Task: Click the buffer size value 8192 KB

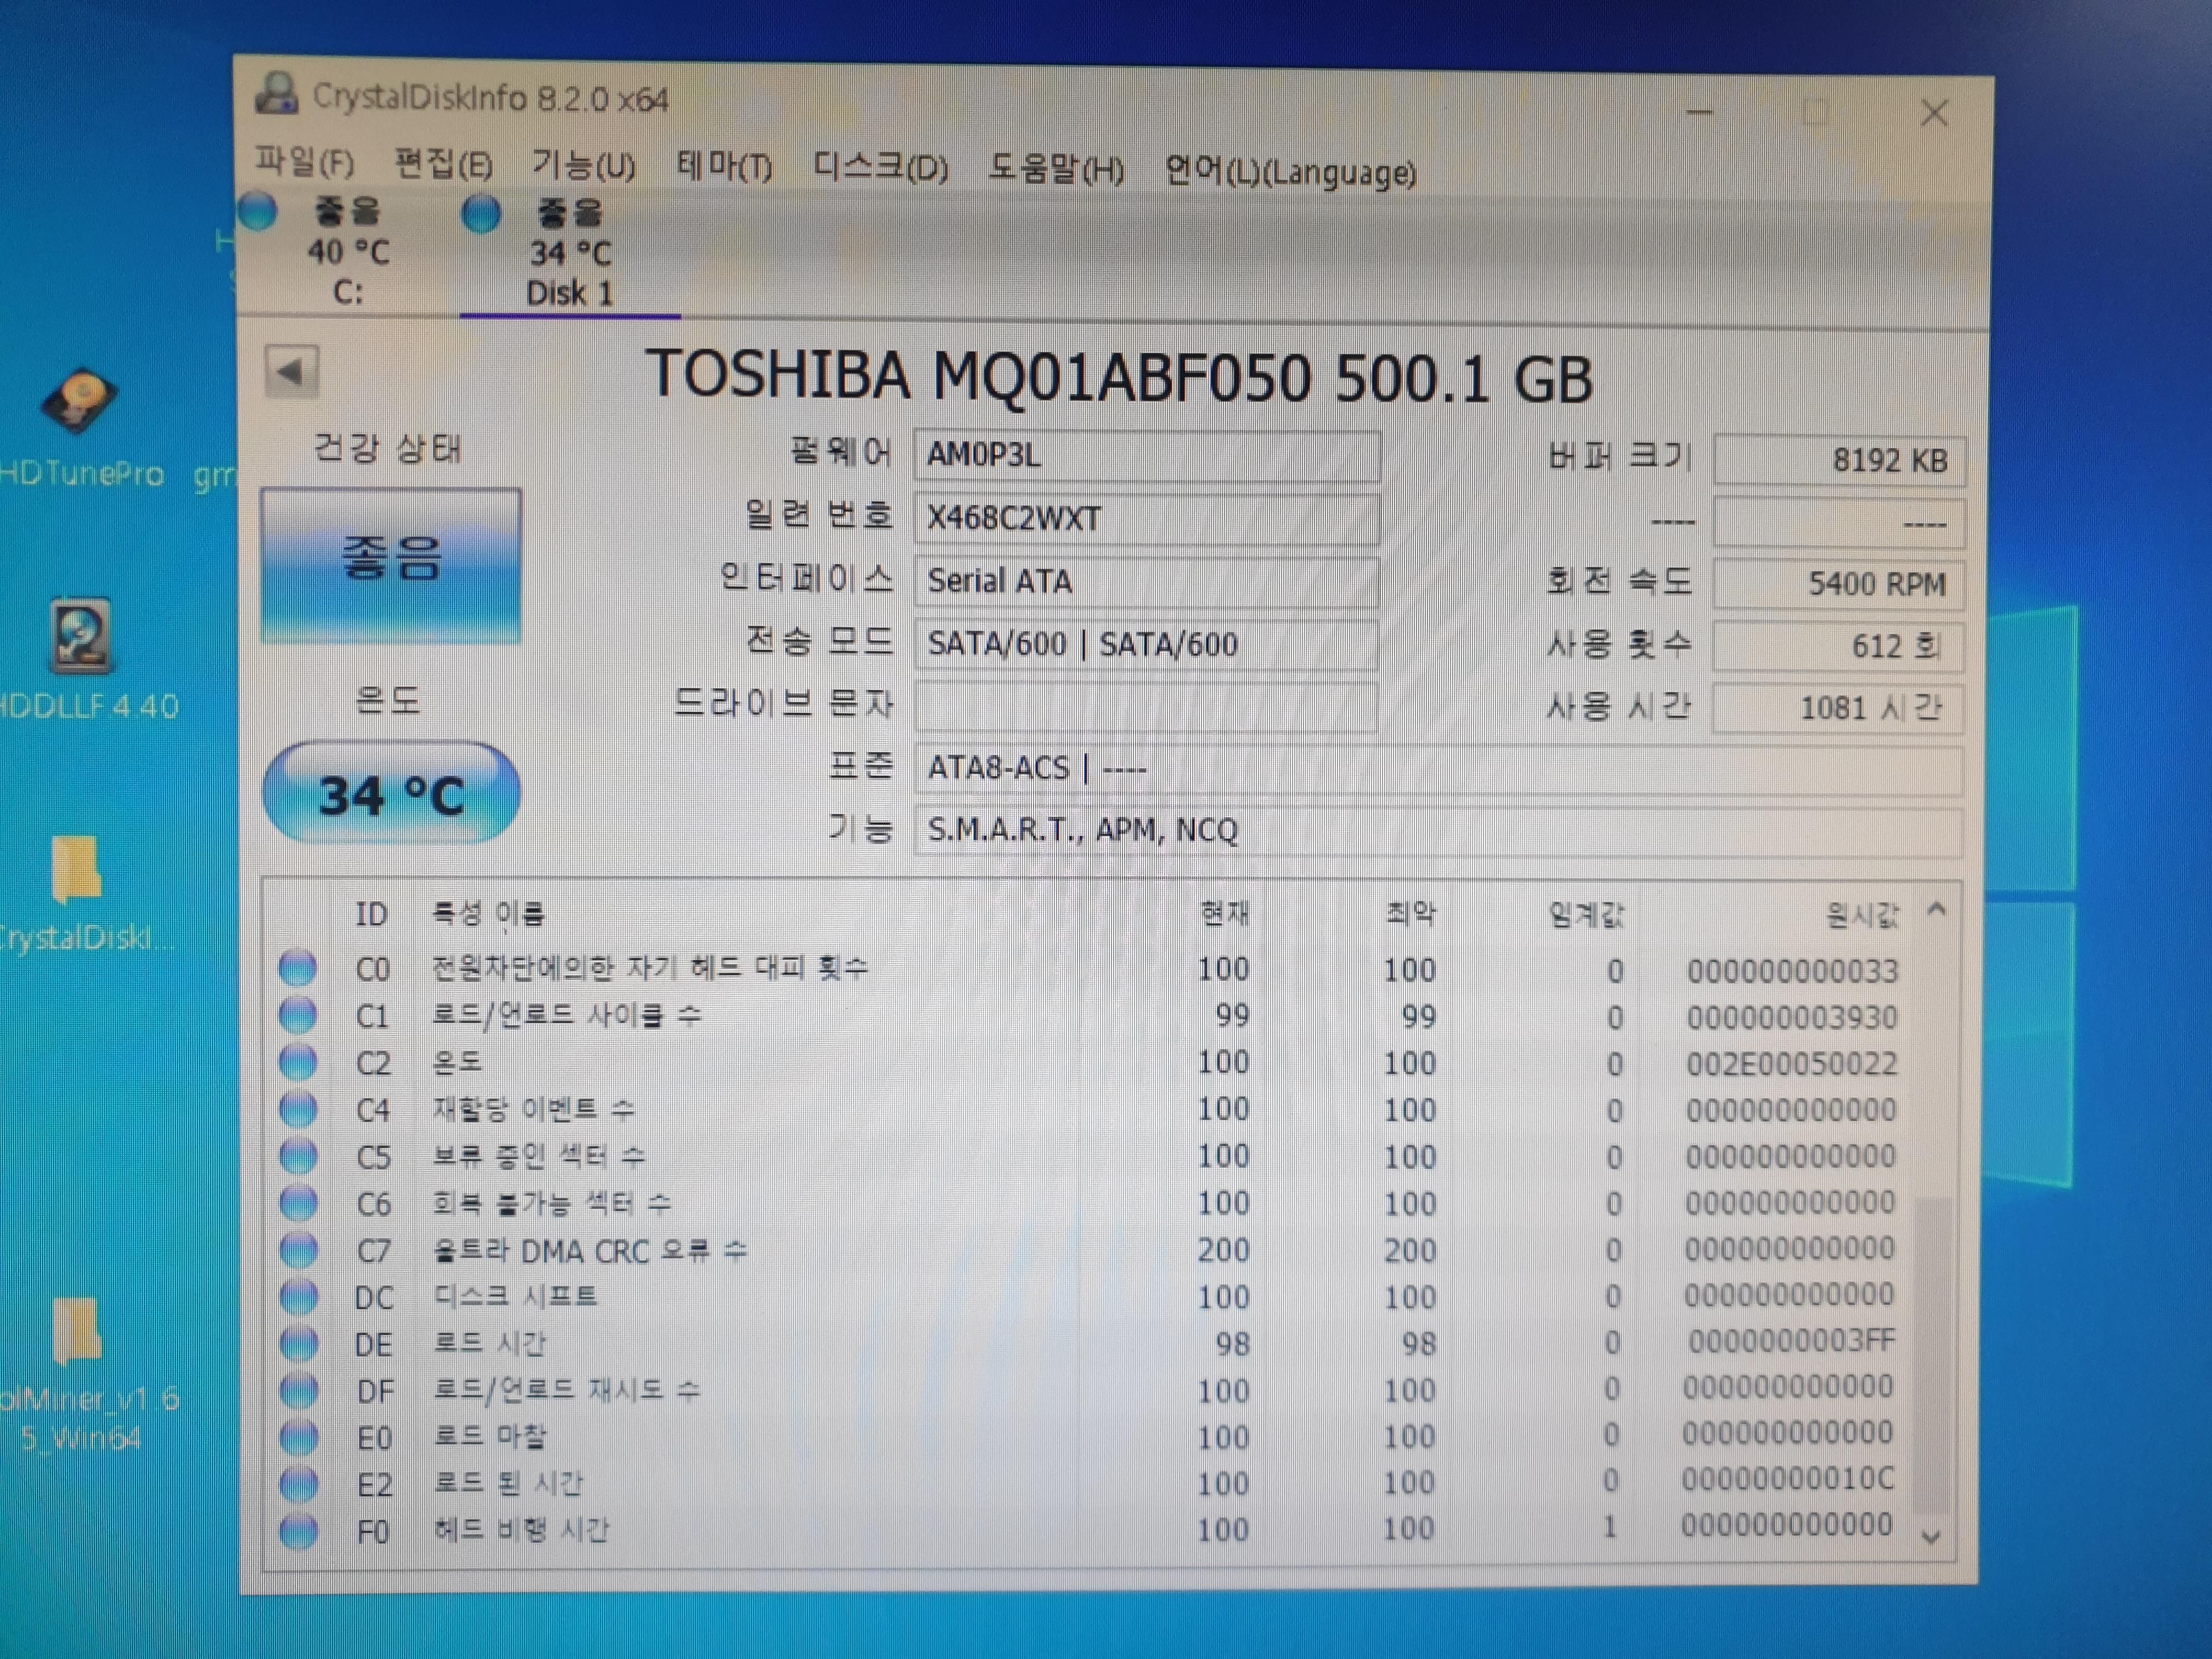Action: pyautogui.click(x=1840, y=460)
